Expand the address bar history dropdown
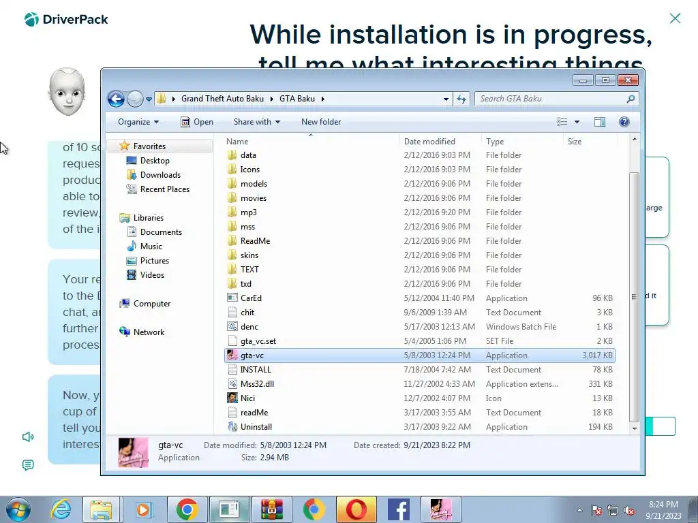The image size is (698, 523). [446, 99]
